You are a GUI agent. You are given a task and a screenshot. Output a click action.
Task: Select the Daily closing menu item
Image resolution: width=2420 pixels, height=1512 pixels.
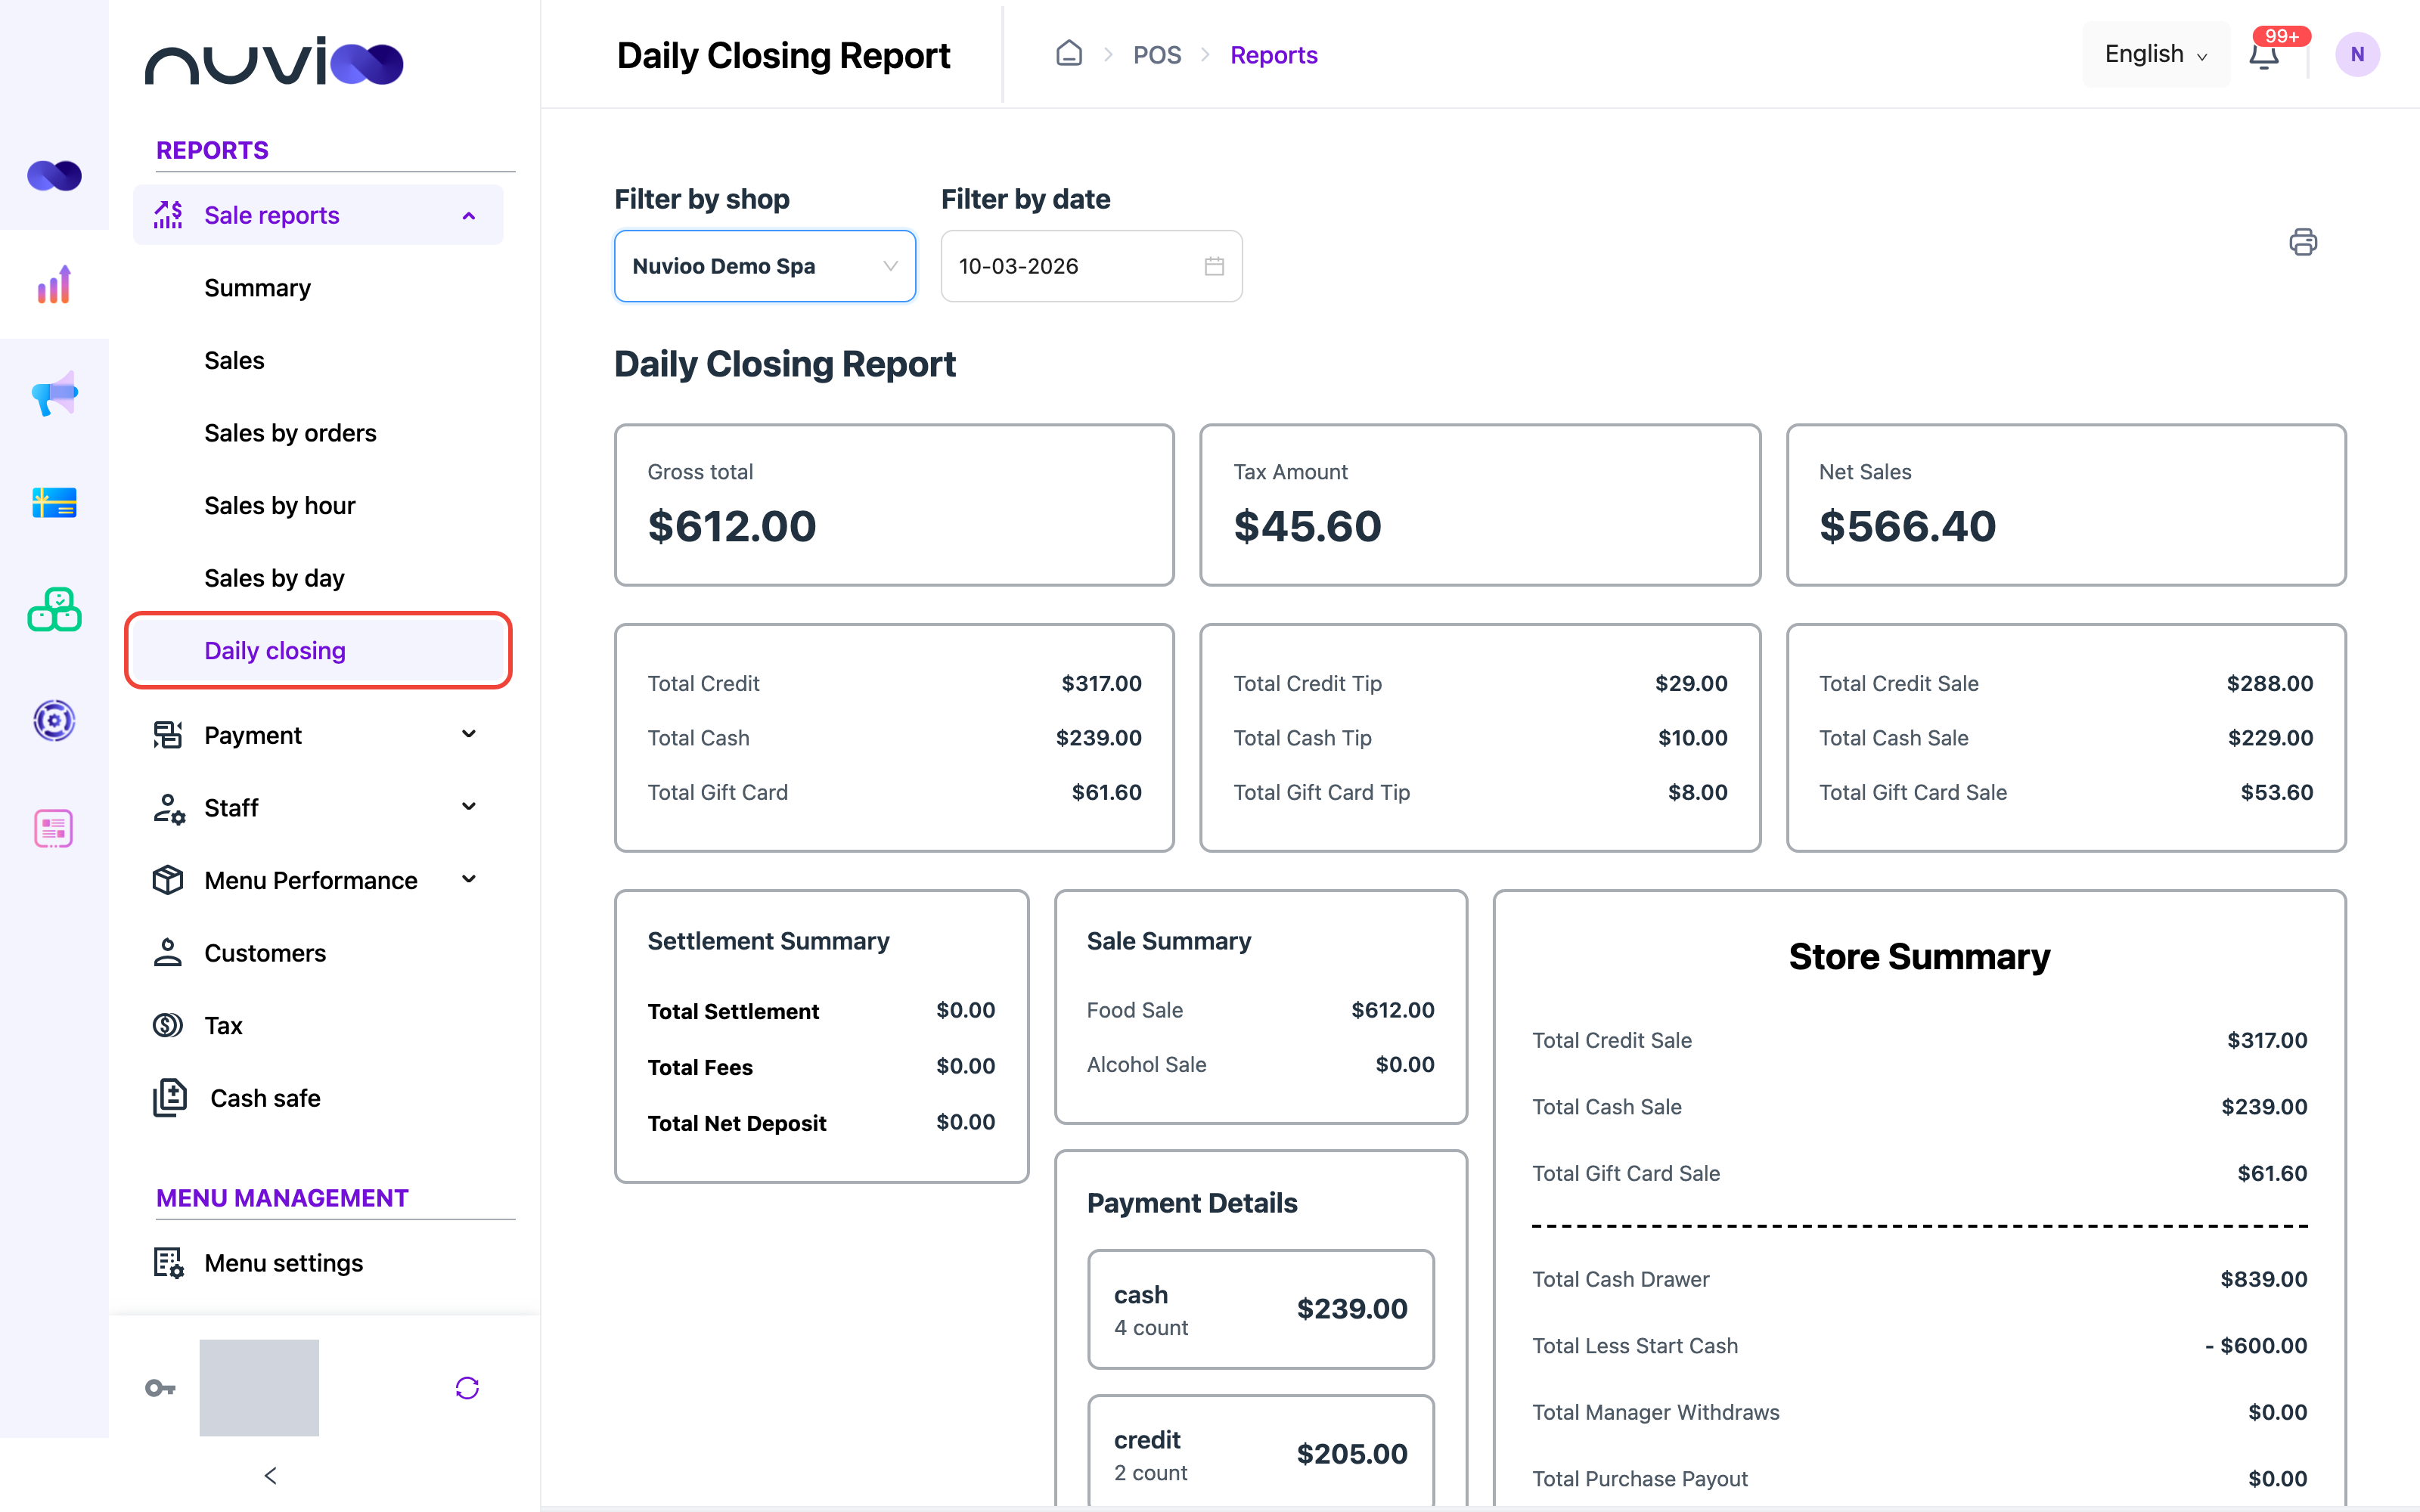(318, 651)
